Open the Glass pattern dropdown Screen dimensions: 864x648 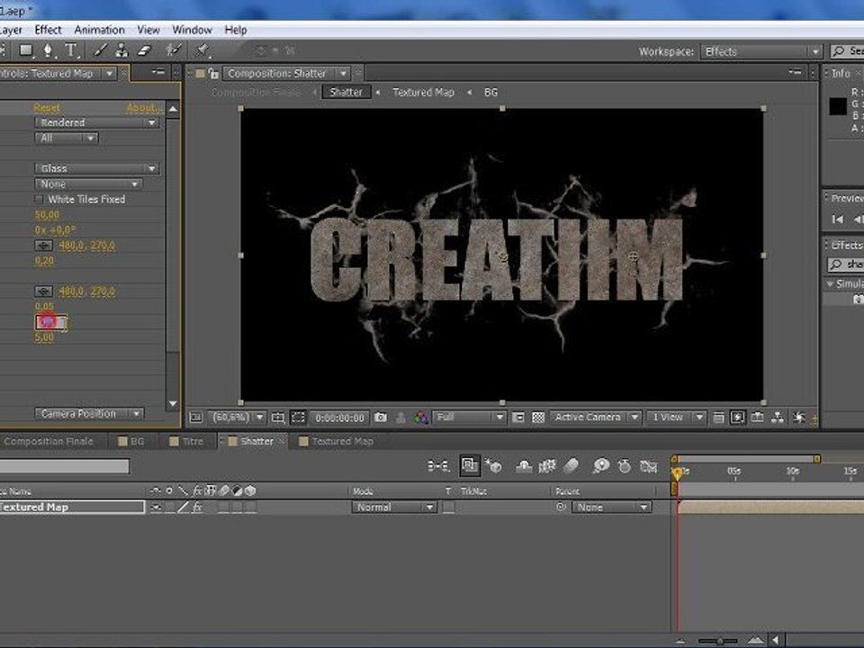click(97, 168)
